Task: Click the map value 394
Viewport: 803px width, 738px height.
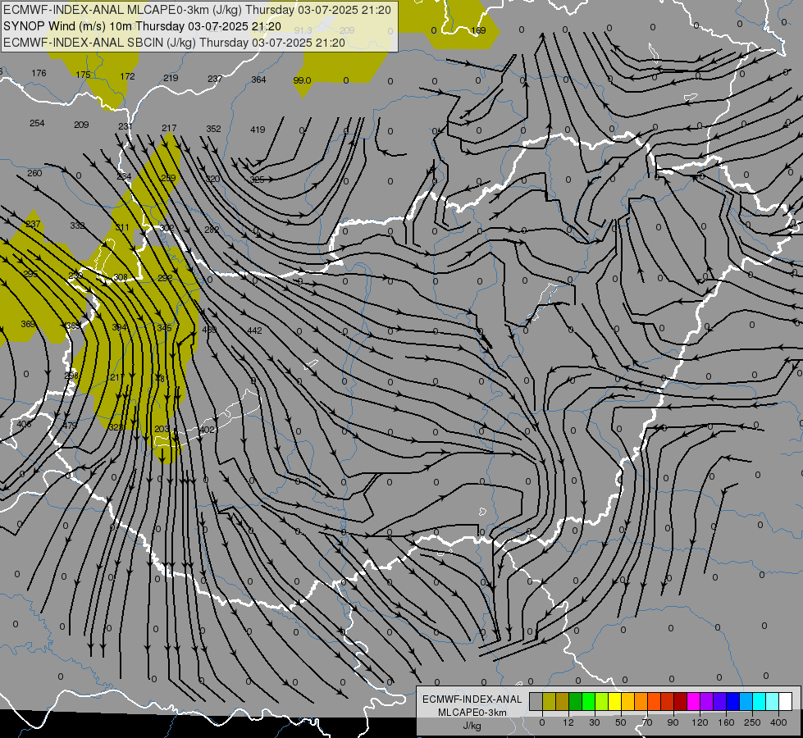Action: pos(119,327)
